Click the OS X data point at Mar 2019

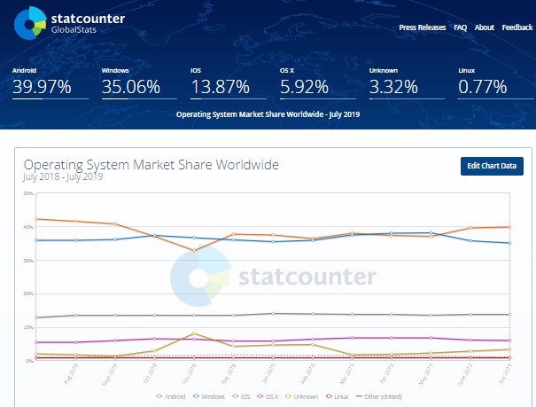pyautogui.click(x=352, y=338)
